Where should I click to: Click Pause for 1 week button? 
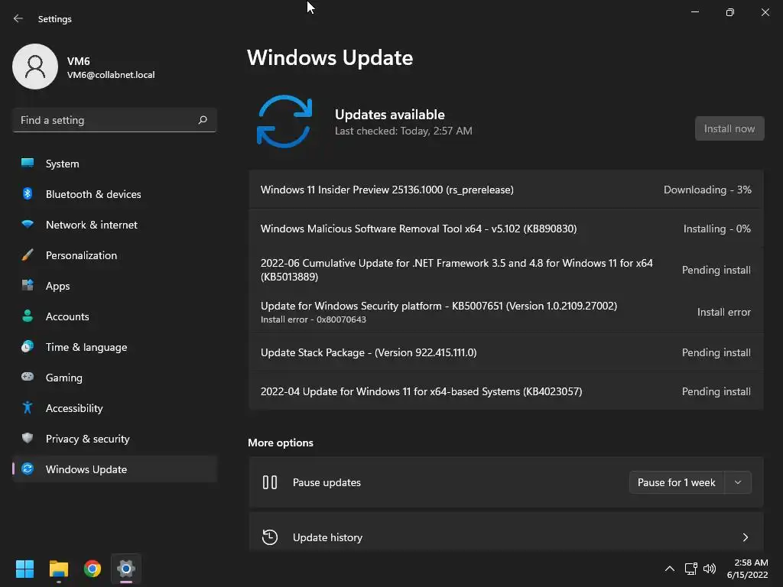pos(677,482)
